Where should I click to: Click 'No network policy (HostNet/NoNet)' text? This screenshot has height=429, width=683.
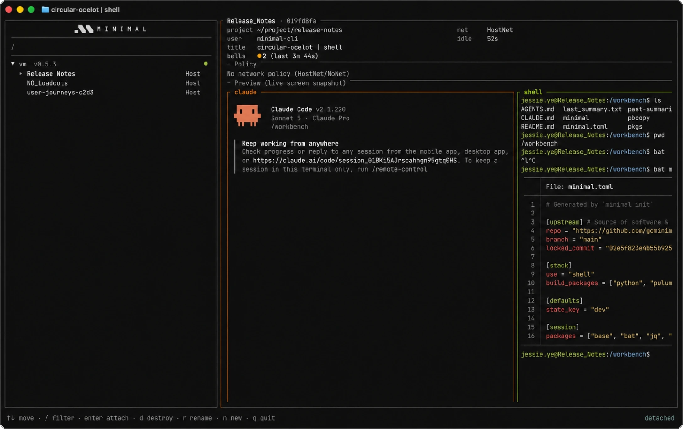[x=288, y=74]
